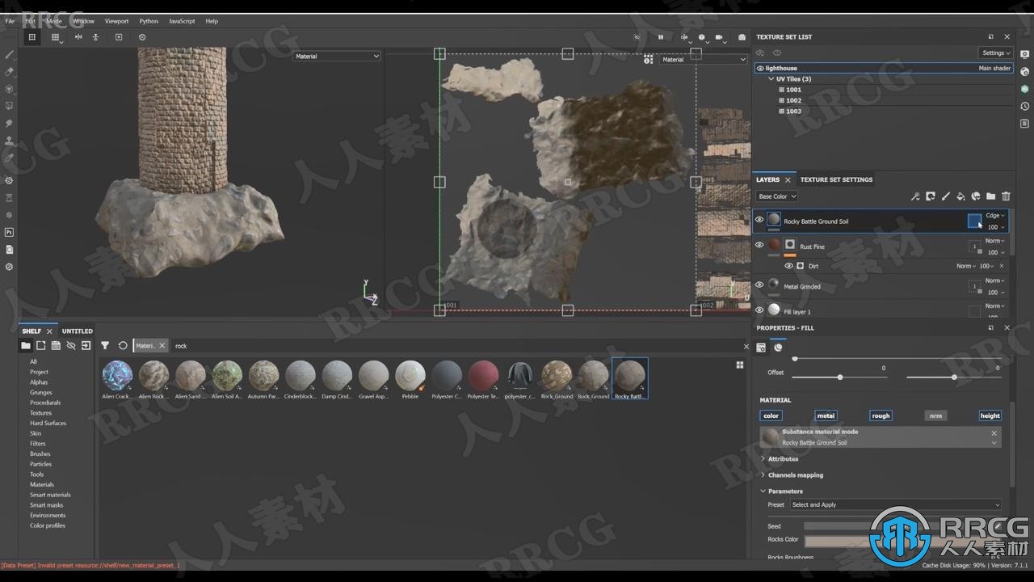Enable the nrm channel button
1034x582 pixels.
(x=935, y=415)
